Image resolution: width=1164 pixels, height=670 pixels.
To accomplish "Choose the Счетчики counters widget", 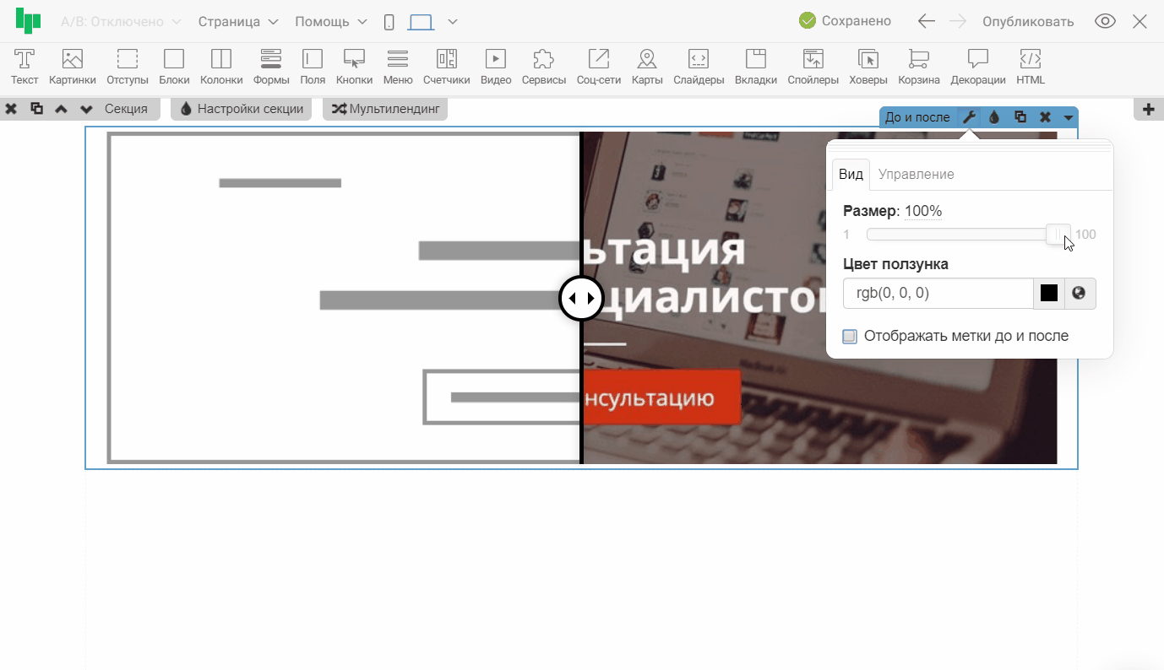I will click(446, 67).
